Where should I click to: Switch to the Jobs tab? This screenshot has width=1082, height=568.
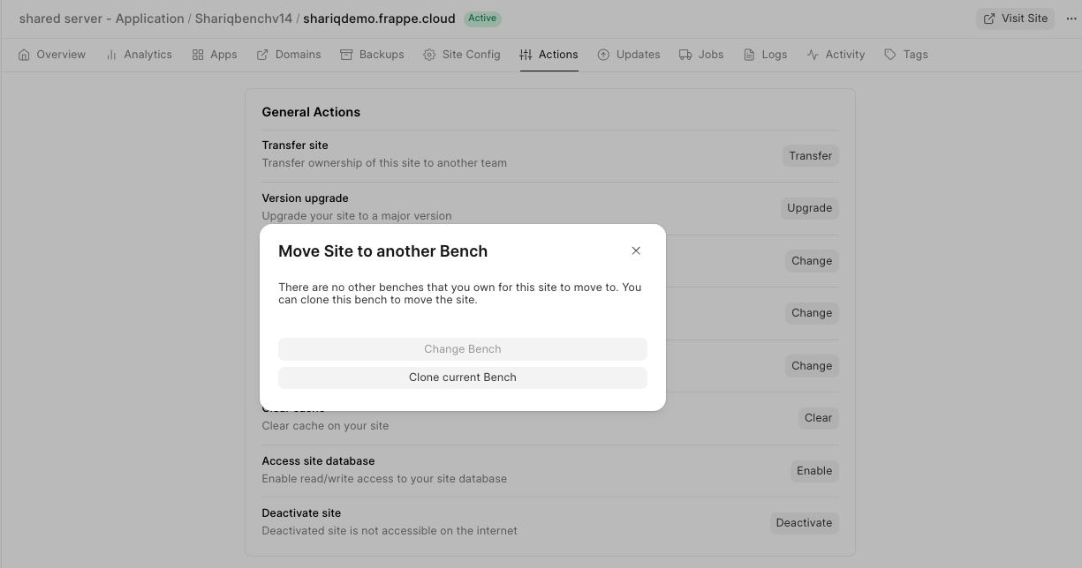(x=701, y=55)
